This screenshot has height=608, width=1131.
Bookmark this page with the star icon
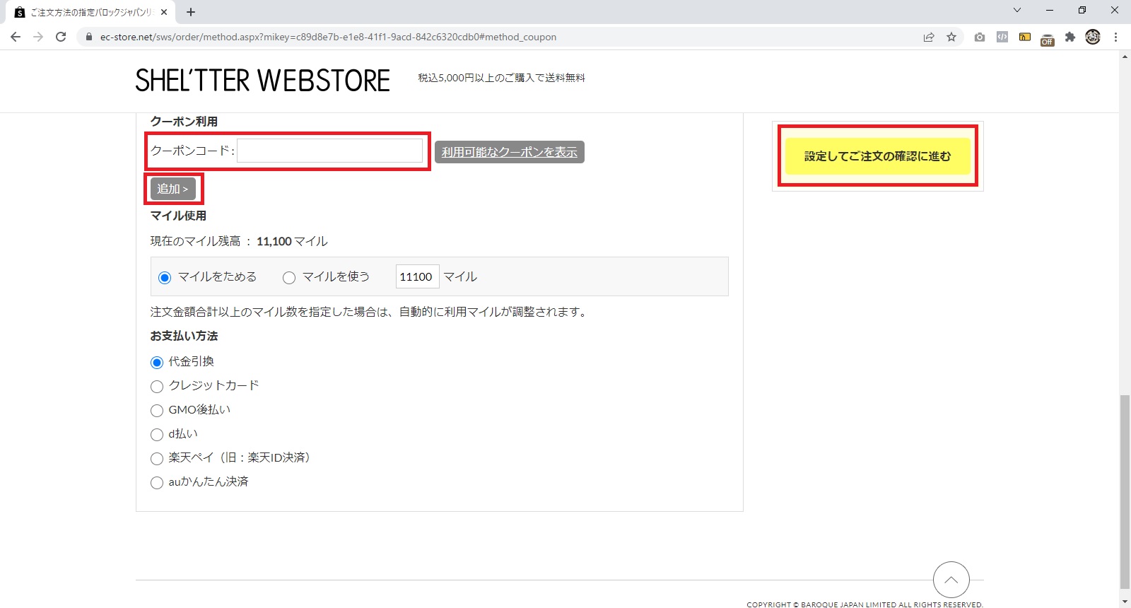(951, 37)
